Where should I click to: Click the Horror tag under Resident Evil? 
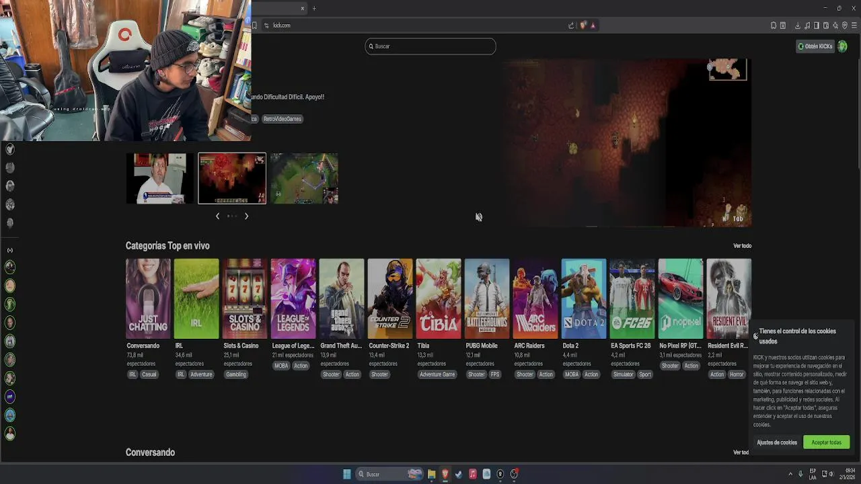tap(737, 374)
